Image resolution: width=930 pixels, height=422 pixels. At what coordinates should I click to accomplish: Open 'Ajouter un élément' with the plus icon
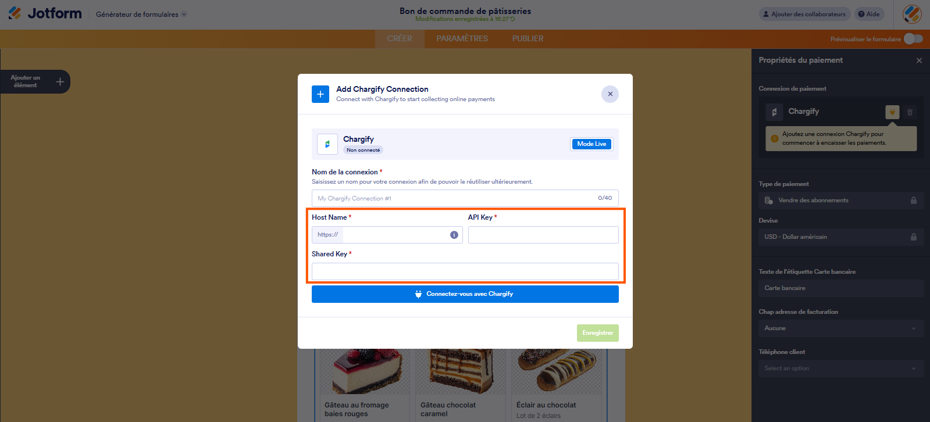(x=60, y=81)
